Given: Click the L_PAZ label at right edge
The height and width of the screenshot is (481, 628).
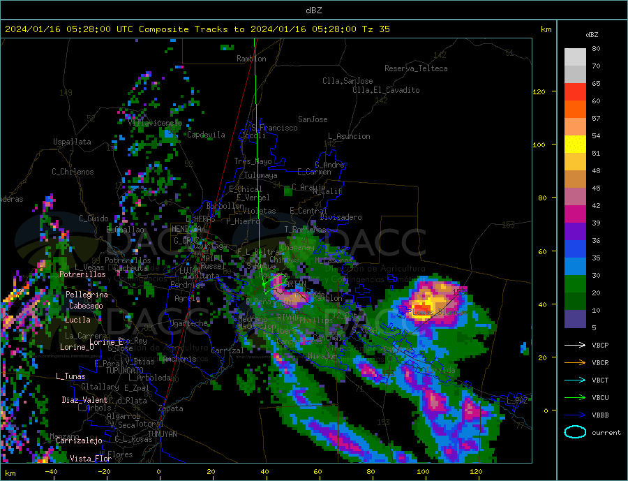Looking at the screenshot, I should [x=517, y=401].
